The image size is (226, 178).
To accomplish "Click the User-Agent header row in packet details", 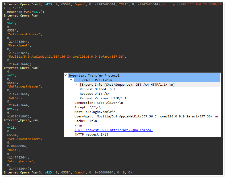I will coord(146,116).
